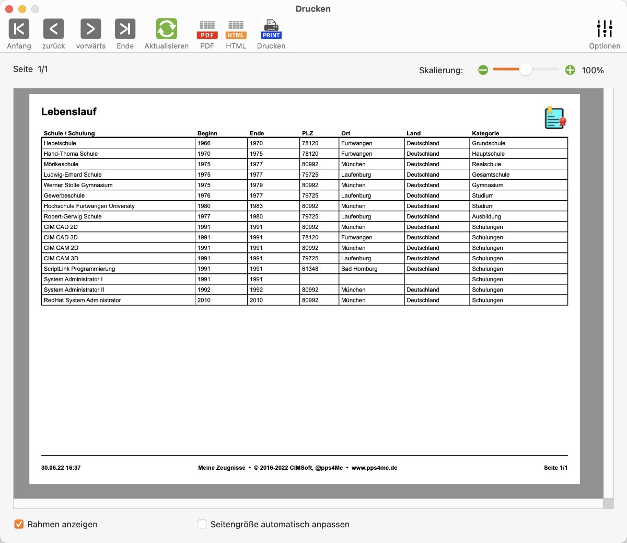This screenshot has height=543, width=627.
Task: Select Hochschule Furtwangen University cell
Action: [118, 206]
